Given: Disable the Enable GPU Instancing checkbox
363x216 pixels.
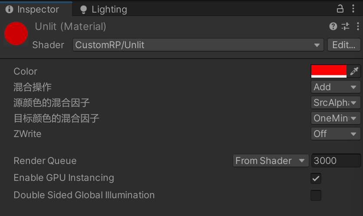Looking at the screenshot, I should (x=316, y=178).
